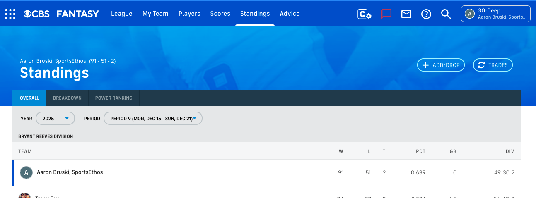Screen dimensions: 536x198
Task: Switch to the Breakdown tab
Action: tap(67, 98)
